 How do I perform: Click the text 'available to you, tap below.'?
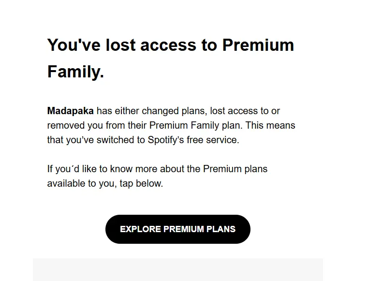[x=105, y=183]
